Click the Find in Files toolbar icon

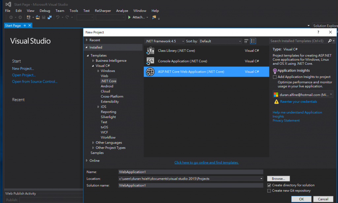pyautogui.click(x=154, y=17)
